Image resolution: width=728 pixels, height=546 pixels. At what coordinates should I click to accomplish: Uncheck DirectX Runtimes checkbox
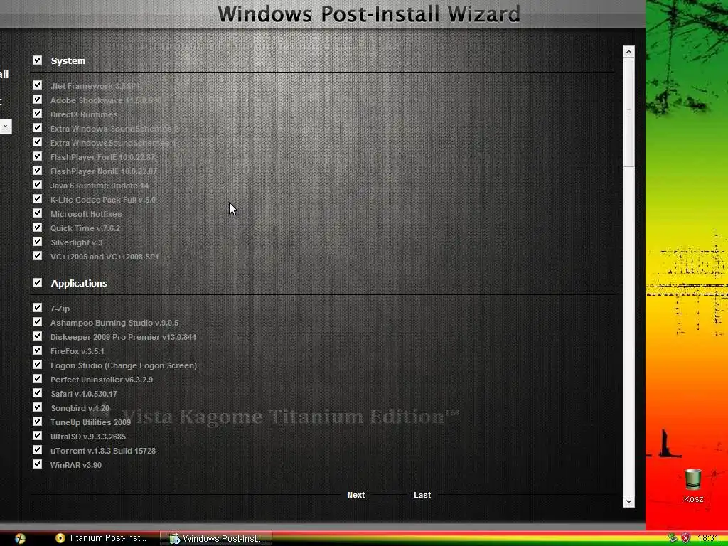(x=37, y=114)
